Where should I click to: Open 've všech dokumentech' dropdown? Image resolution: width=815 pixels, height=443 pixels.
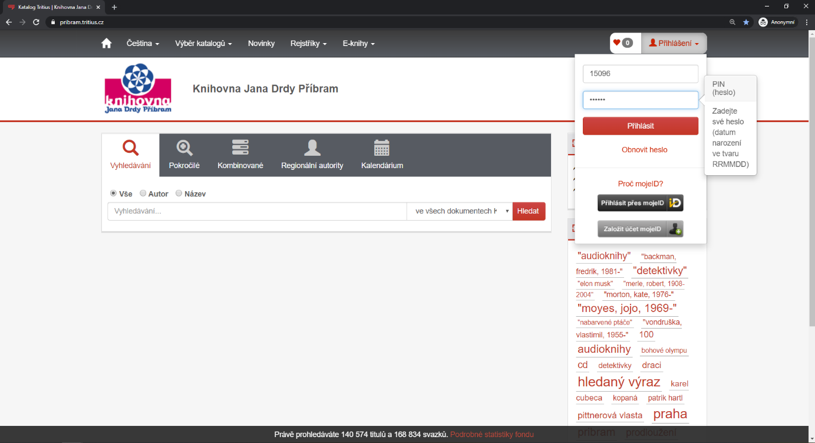(460, 211)
